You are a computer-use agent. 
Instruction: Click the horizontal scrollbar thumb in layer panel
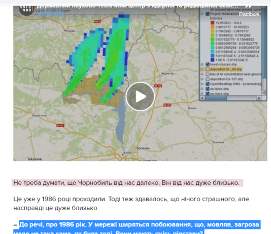point(216,98)
